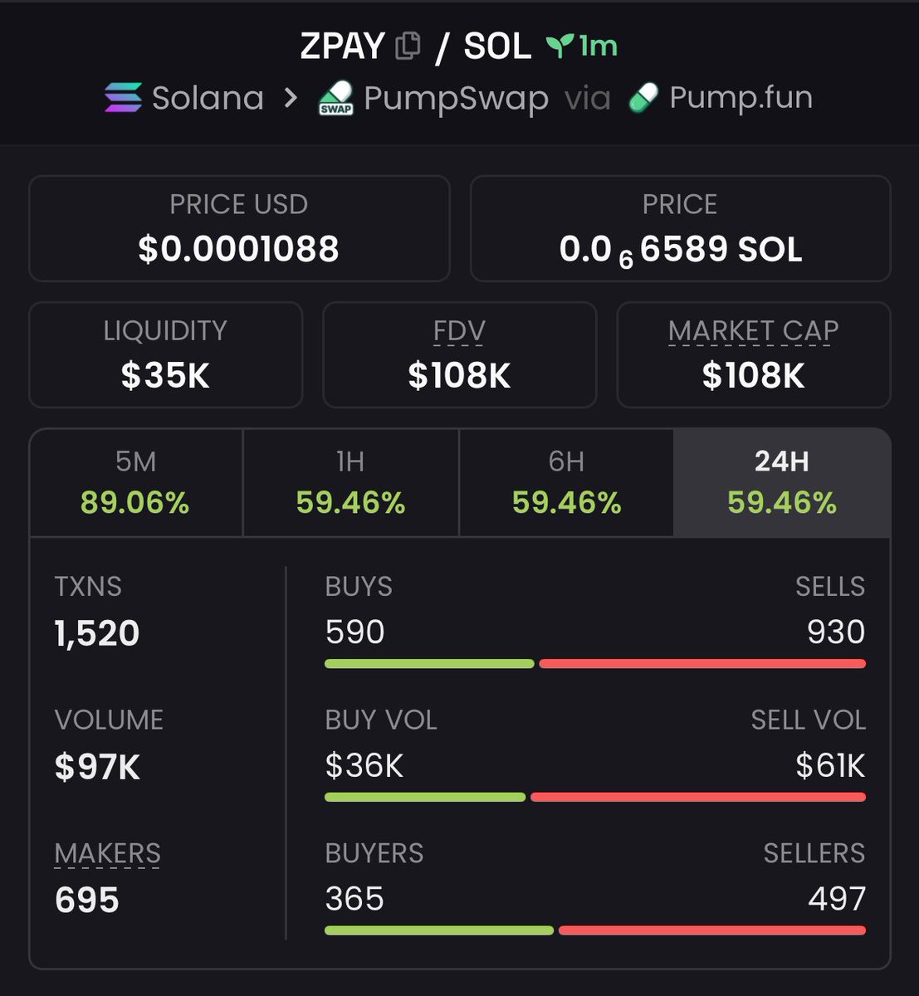Click the PRICE USD value box

point(239,228)
